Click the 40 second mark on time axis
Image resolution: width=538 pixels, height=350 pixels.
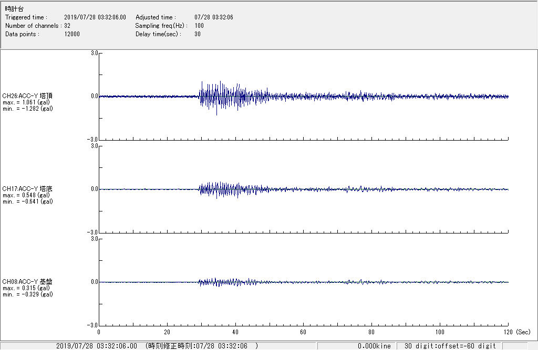click(235, 332)
